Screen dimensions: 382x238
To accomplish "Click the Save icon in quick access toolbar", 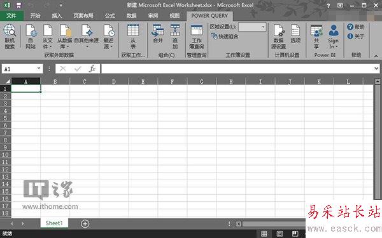I will coord(18,5).
